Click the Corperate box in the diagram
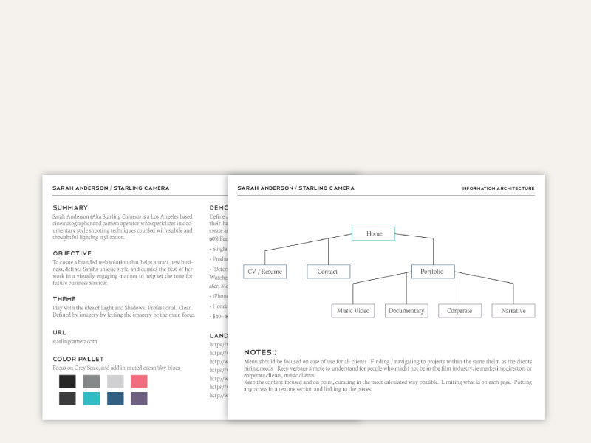The height and width of the screenshot is (443, 591). click(460, 311)
